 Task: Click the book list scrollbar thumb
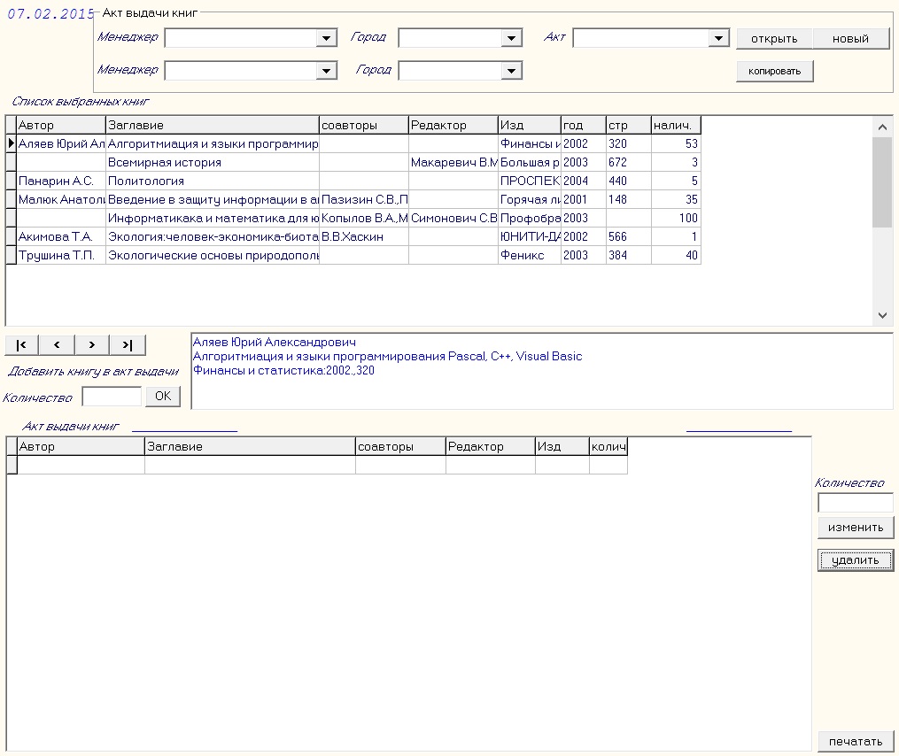[x=882, y=182]
